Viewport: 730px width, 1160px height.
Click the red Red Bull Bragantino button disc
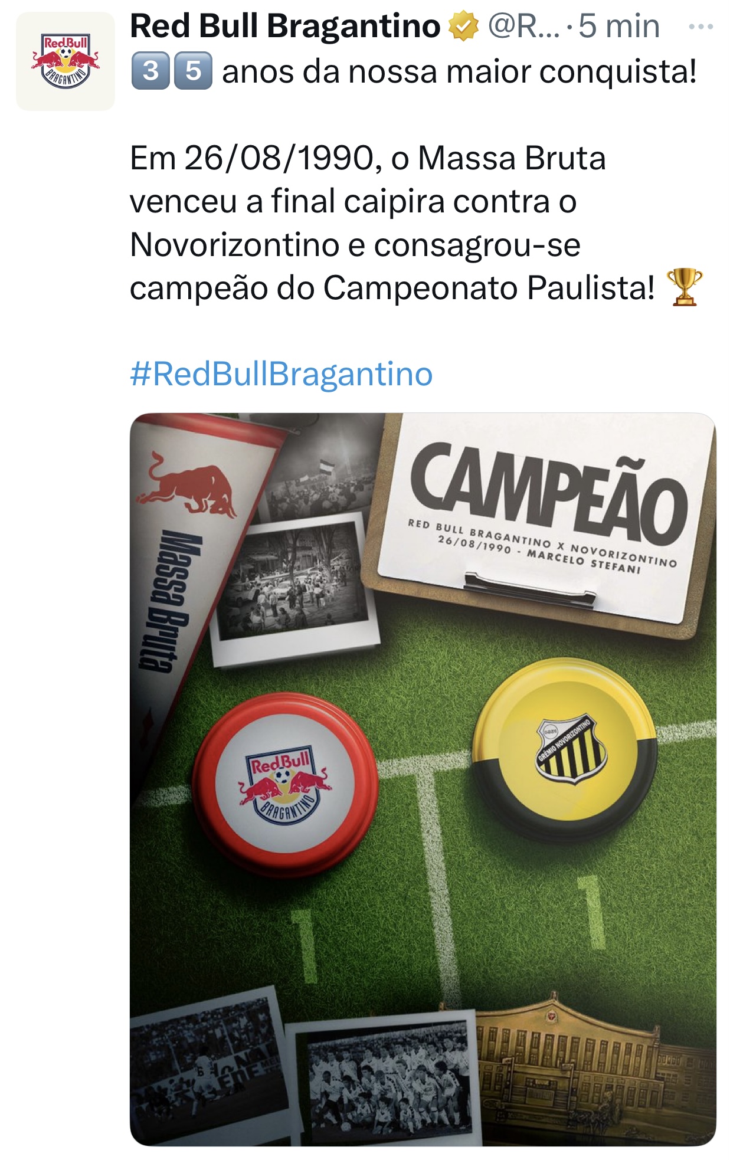[284, 785]
